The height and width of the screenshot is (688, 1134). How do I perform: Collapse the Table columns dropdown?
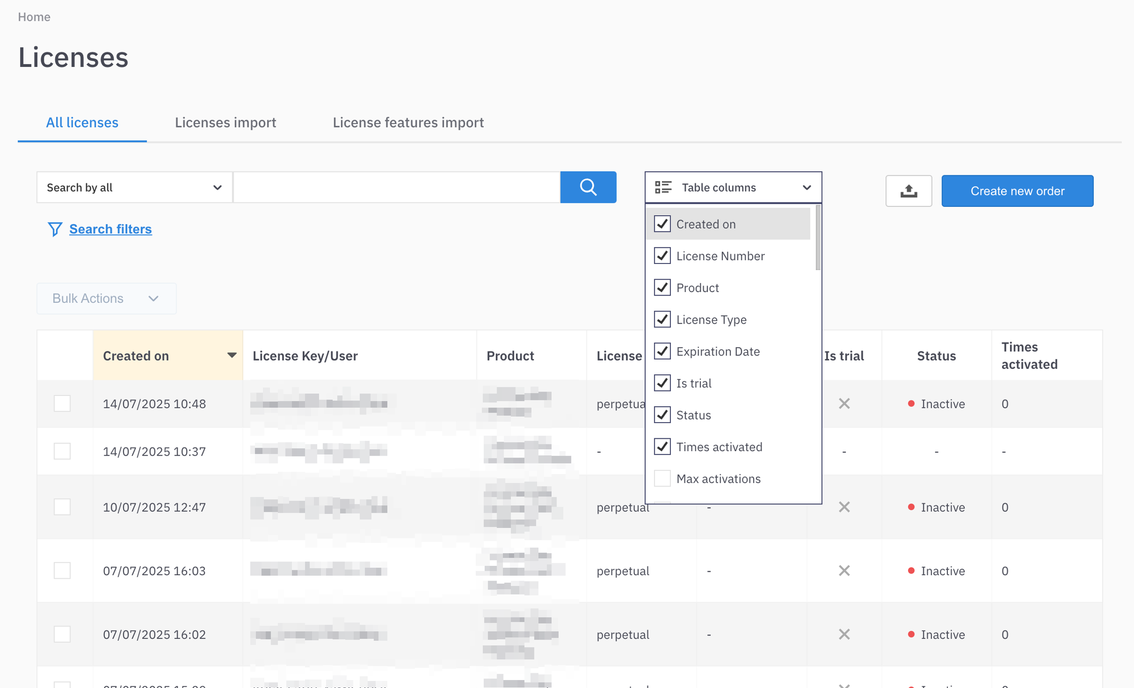coord(806,188)
